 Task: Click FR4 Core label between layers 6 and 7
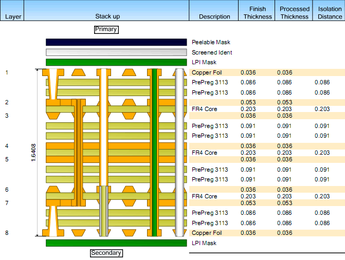tap(204, 196)
